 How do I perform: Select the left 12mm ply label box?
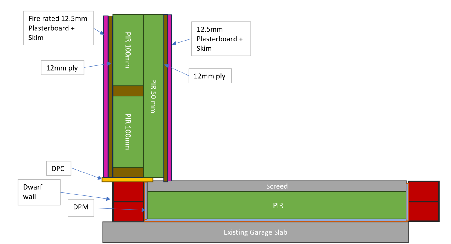pos(62,68)
